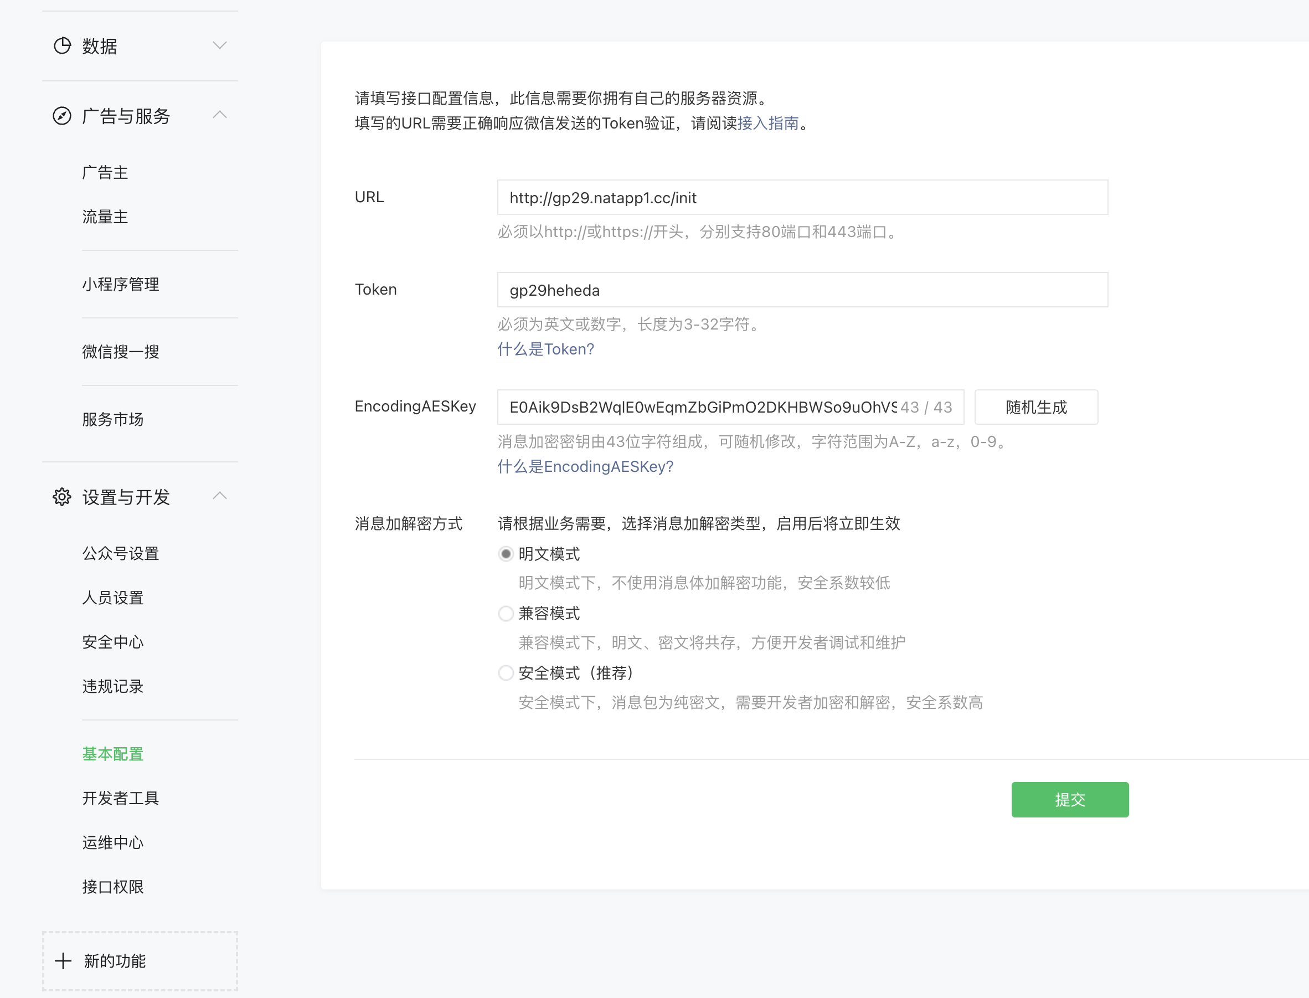Open 运维中心 in the sidebar
The image size is (1309, 998).
(113, 842)
